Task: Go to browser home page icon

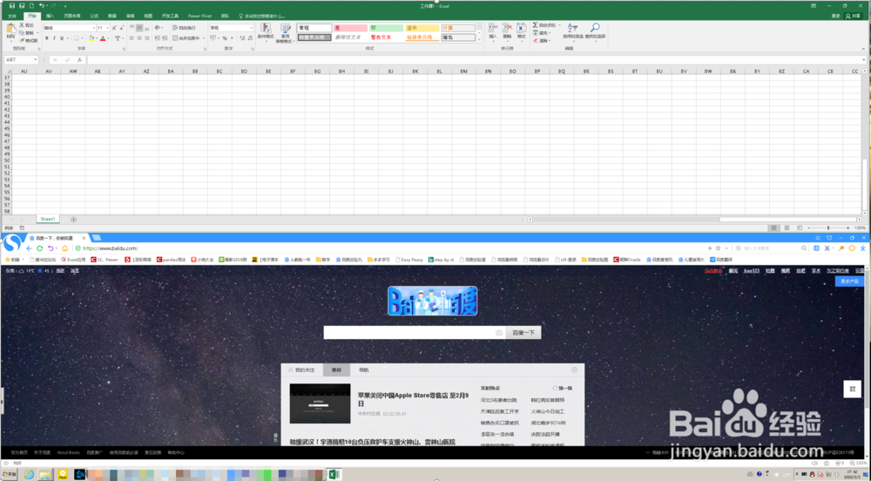Action: (64, 248)
